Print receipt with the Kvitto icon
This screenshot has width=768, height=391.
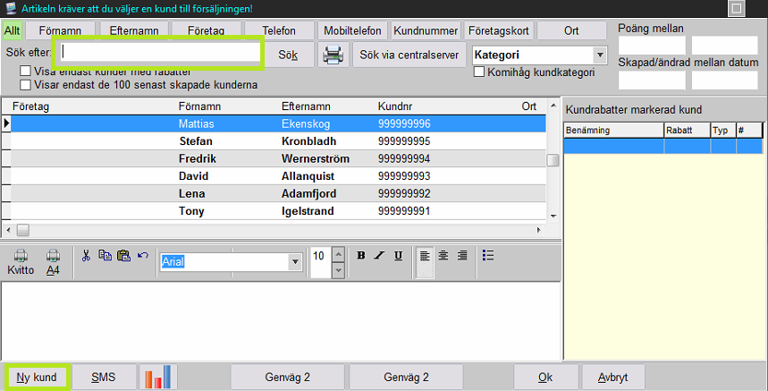[21, 262]
